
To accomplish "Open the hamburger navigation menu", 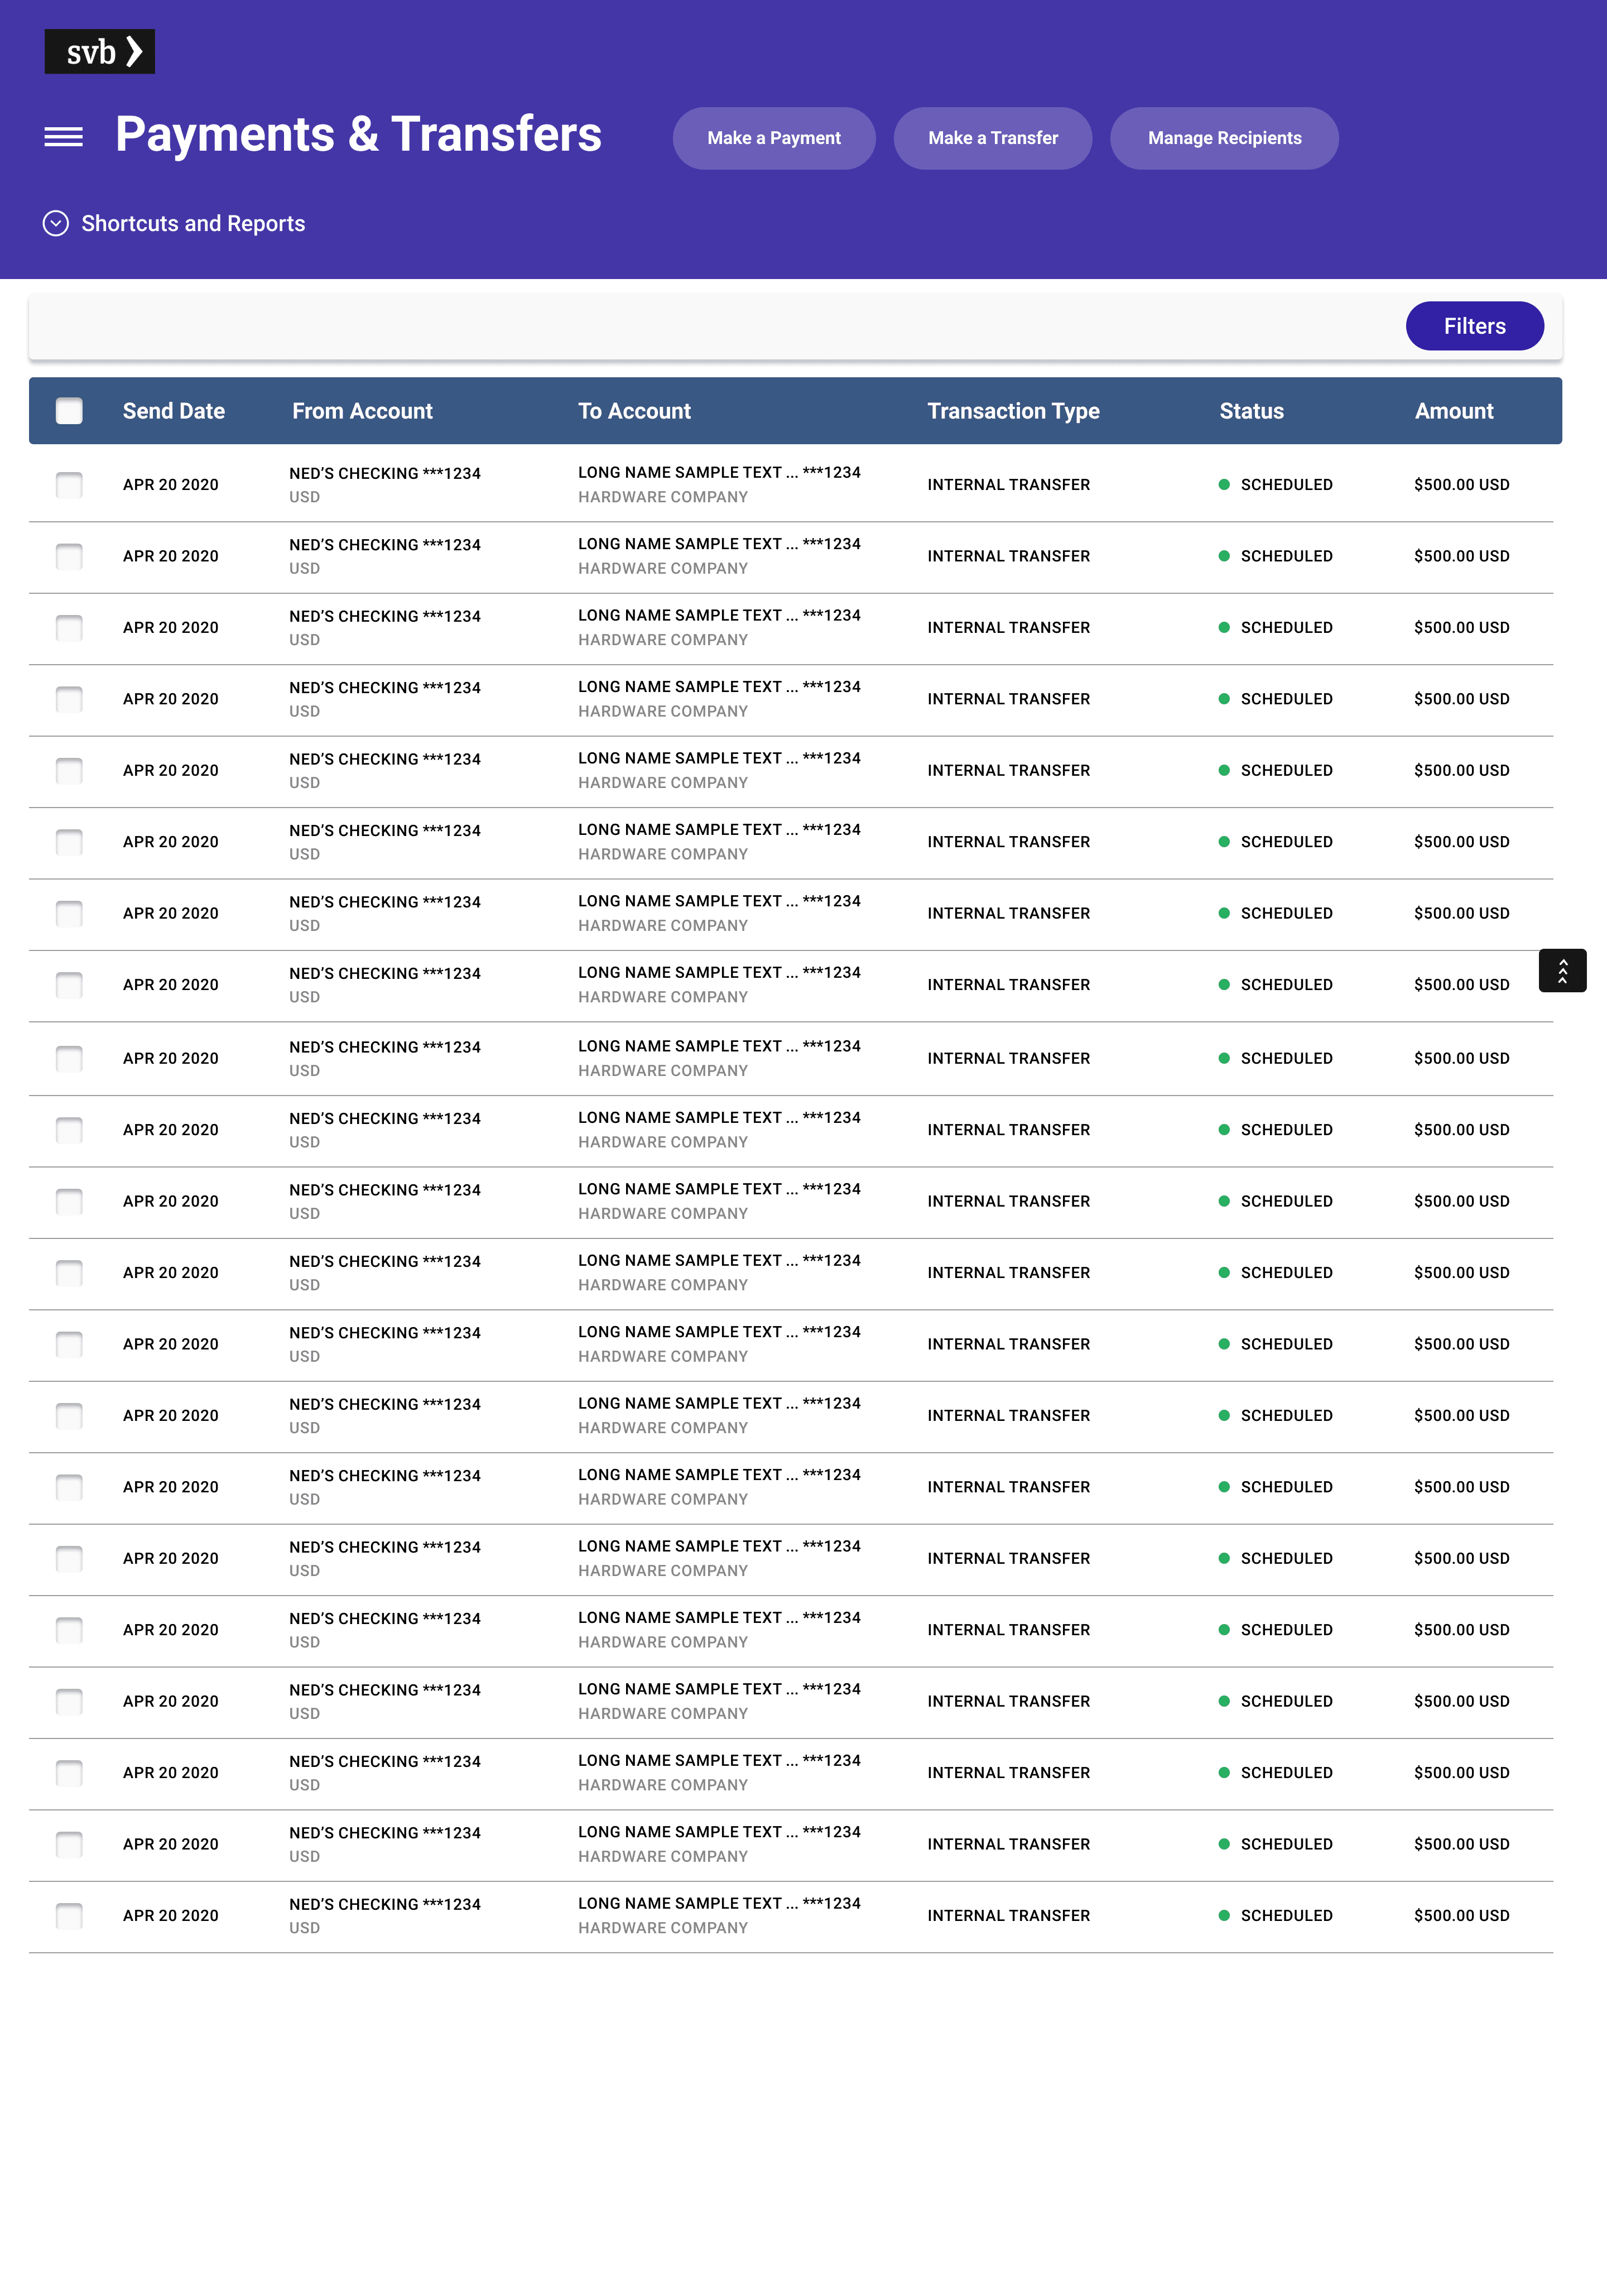I will tap(64, 137).
